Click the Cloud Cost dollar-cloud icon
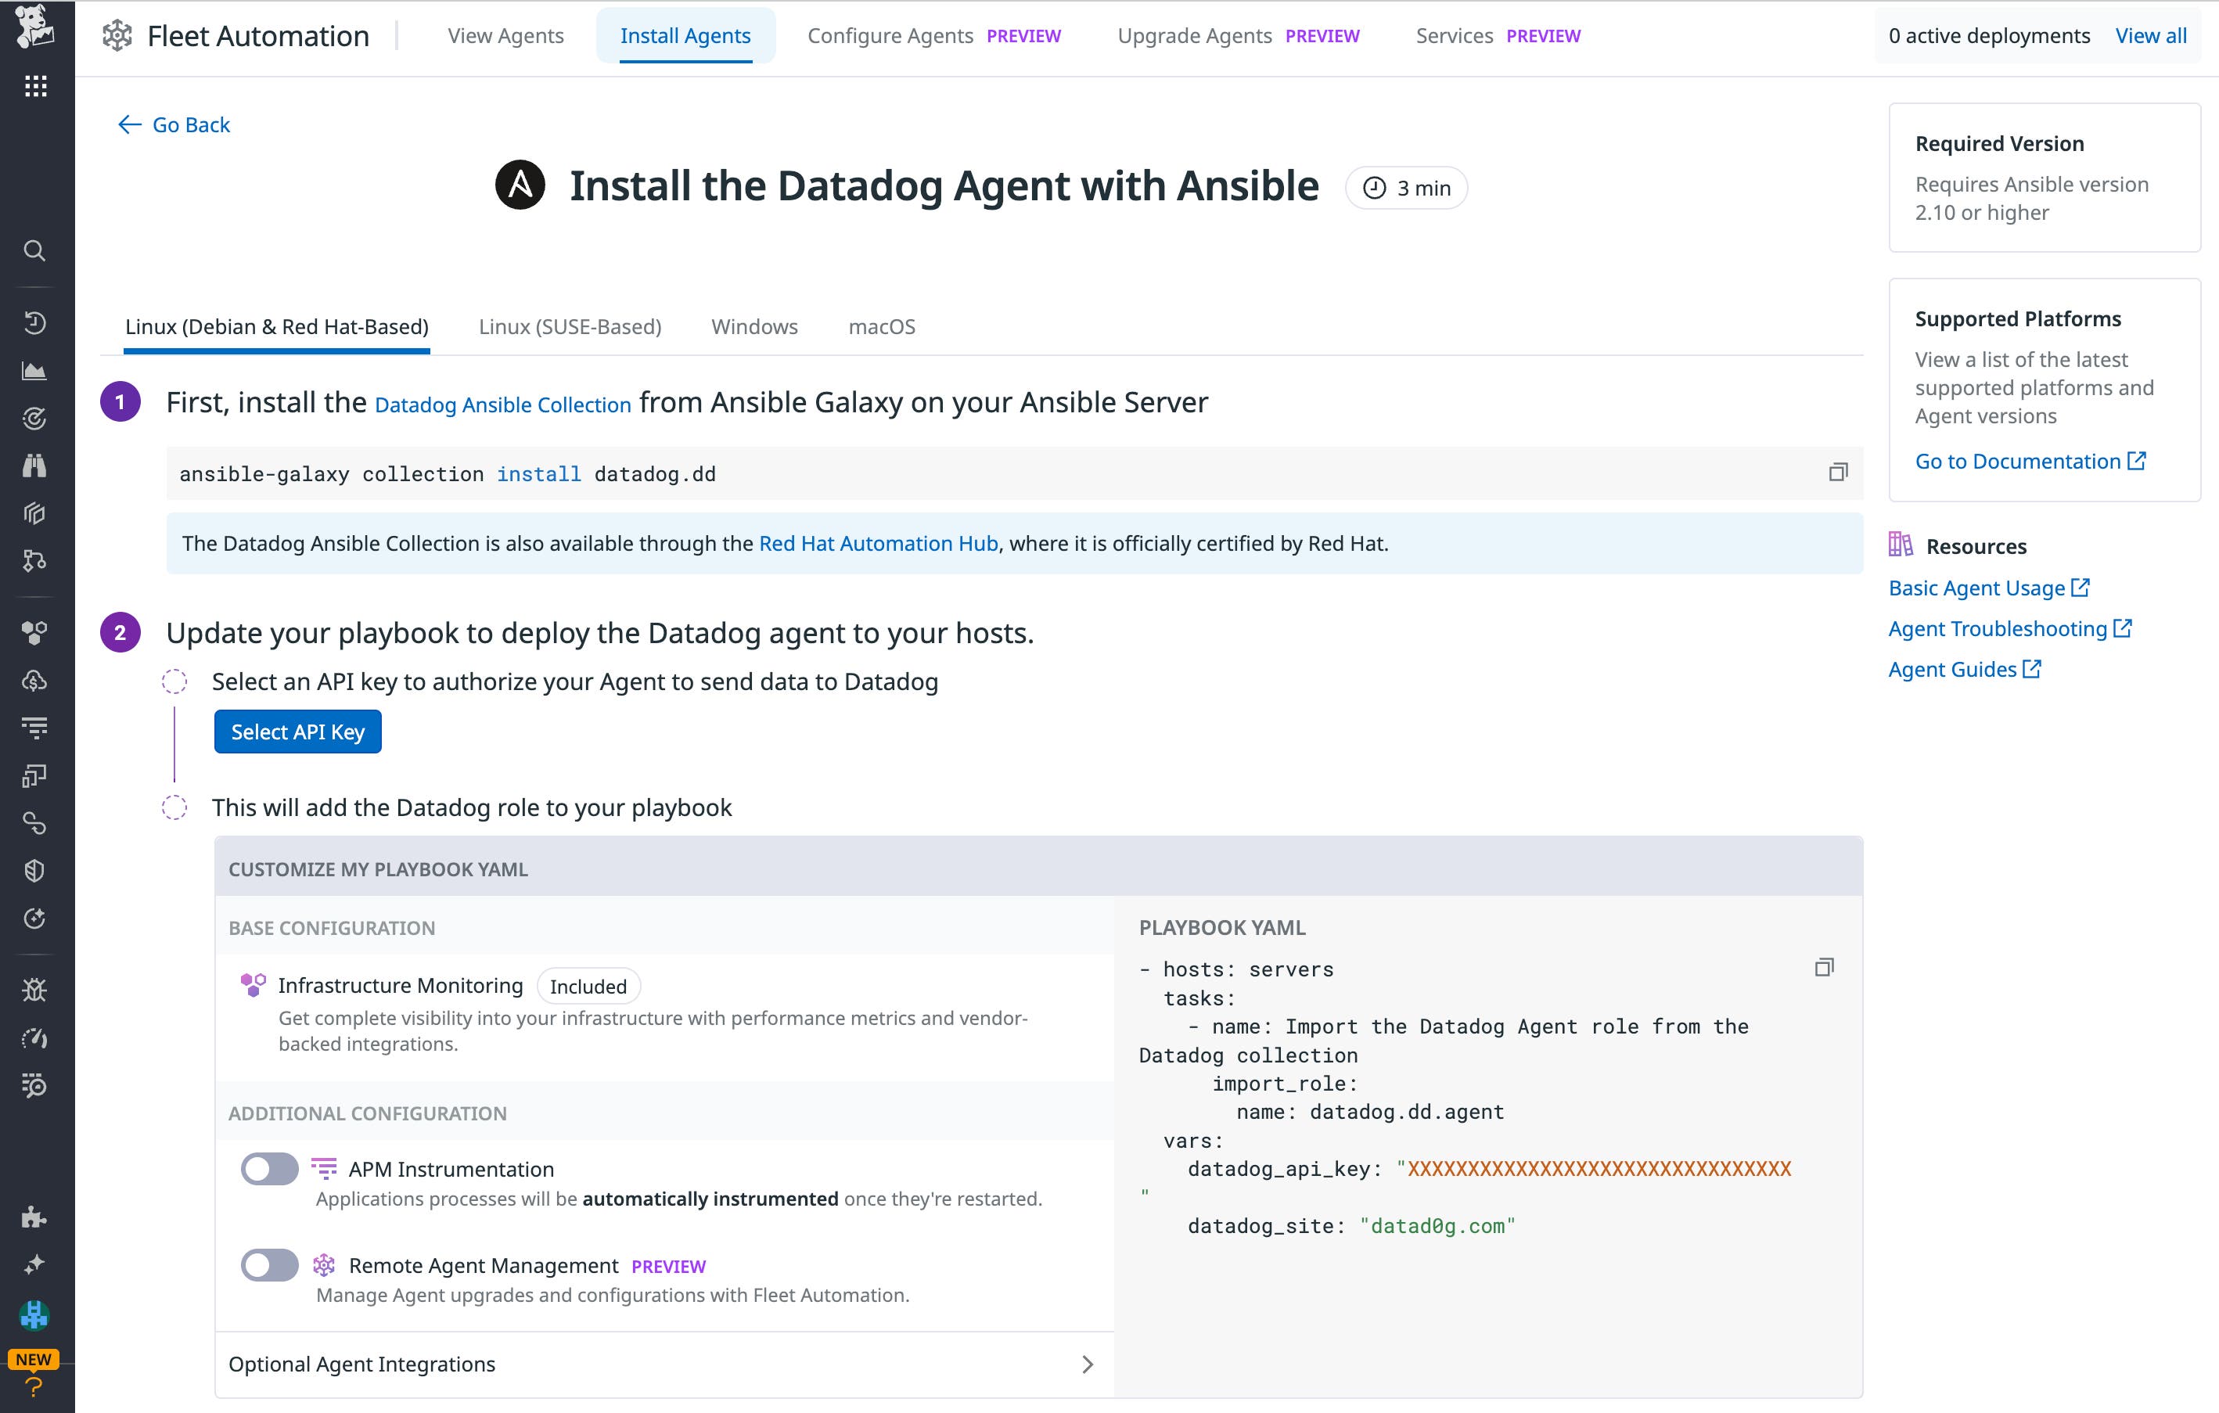This screenshot has width=2219, height=1413. pos(35,681)
